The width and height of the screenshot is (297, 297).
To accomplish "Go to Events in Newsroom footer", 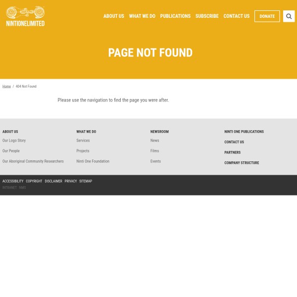I will 155,161.
